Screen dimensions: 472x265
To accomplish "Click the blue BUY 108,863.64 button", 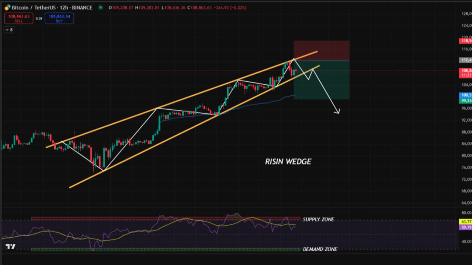I will click(x=59, y=18).
